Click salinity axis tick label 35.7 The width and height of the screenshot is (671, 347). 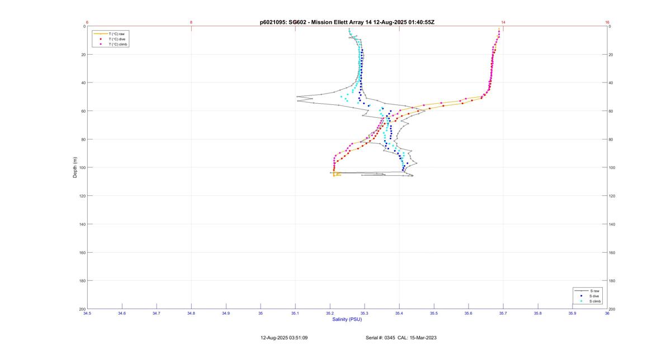(503, 314)
